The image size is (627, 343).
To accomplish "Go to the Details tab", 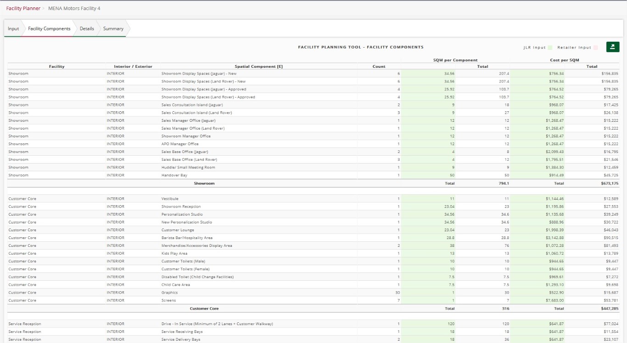I will [x=87, y=28].
